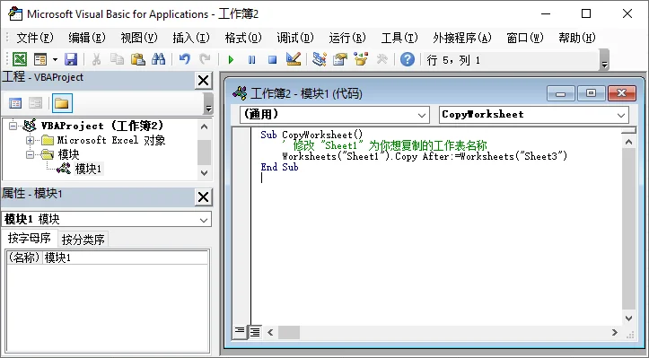Open the 文件(F) menu

tap(35, 38)
